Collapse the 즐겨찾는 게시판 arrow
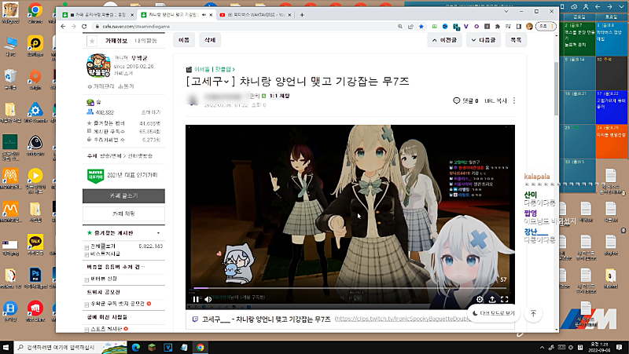Viewport: 629px width, 354px height. pyautogui.click(x=159, y=233)
